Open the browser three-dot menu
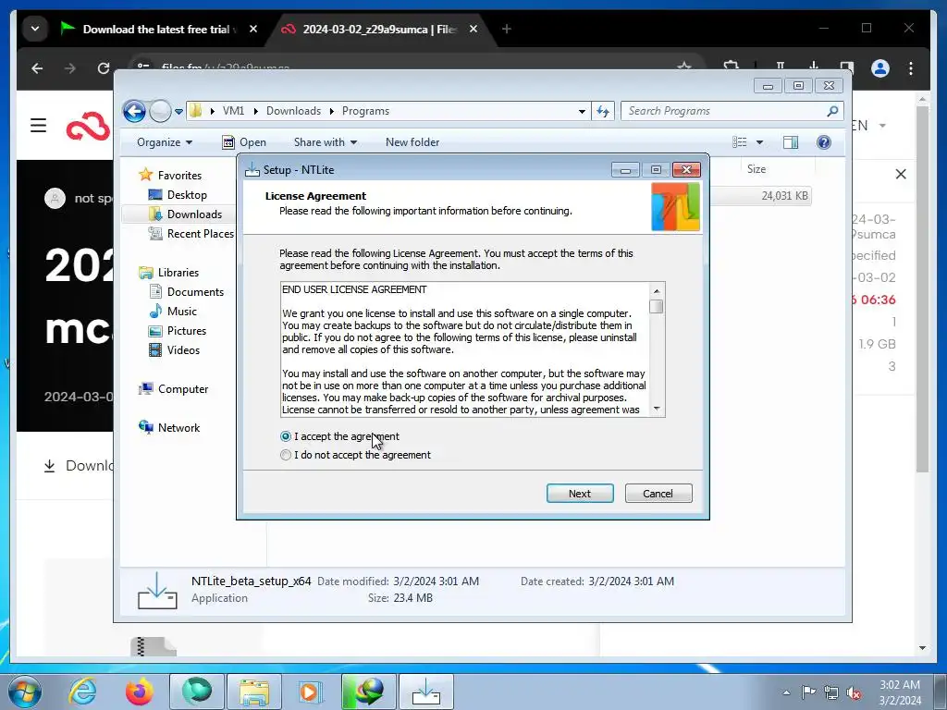The image size is (947, 710). pyautogui.click(x=911, y=68)
